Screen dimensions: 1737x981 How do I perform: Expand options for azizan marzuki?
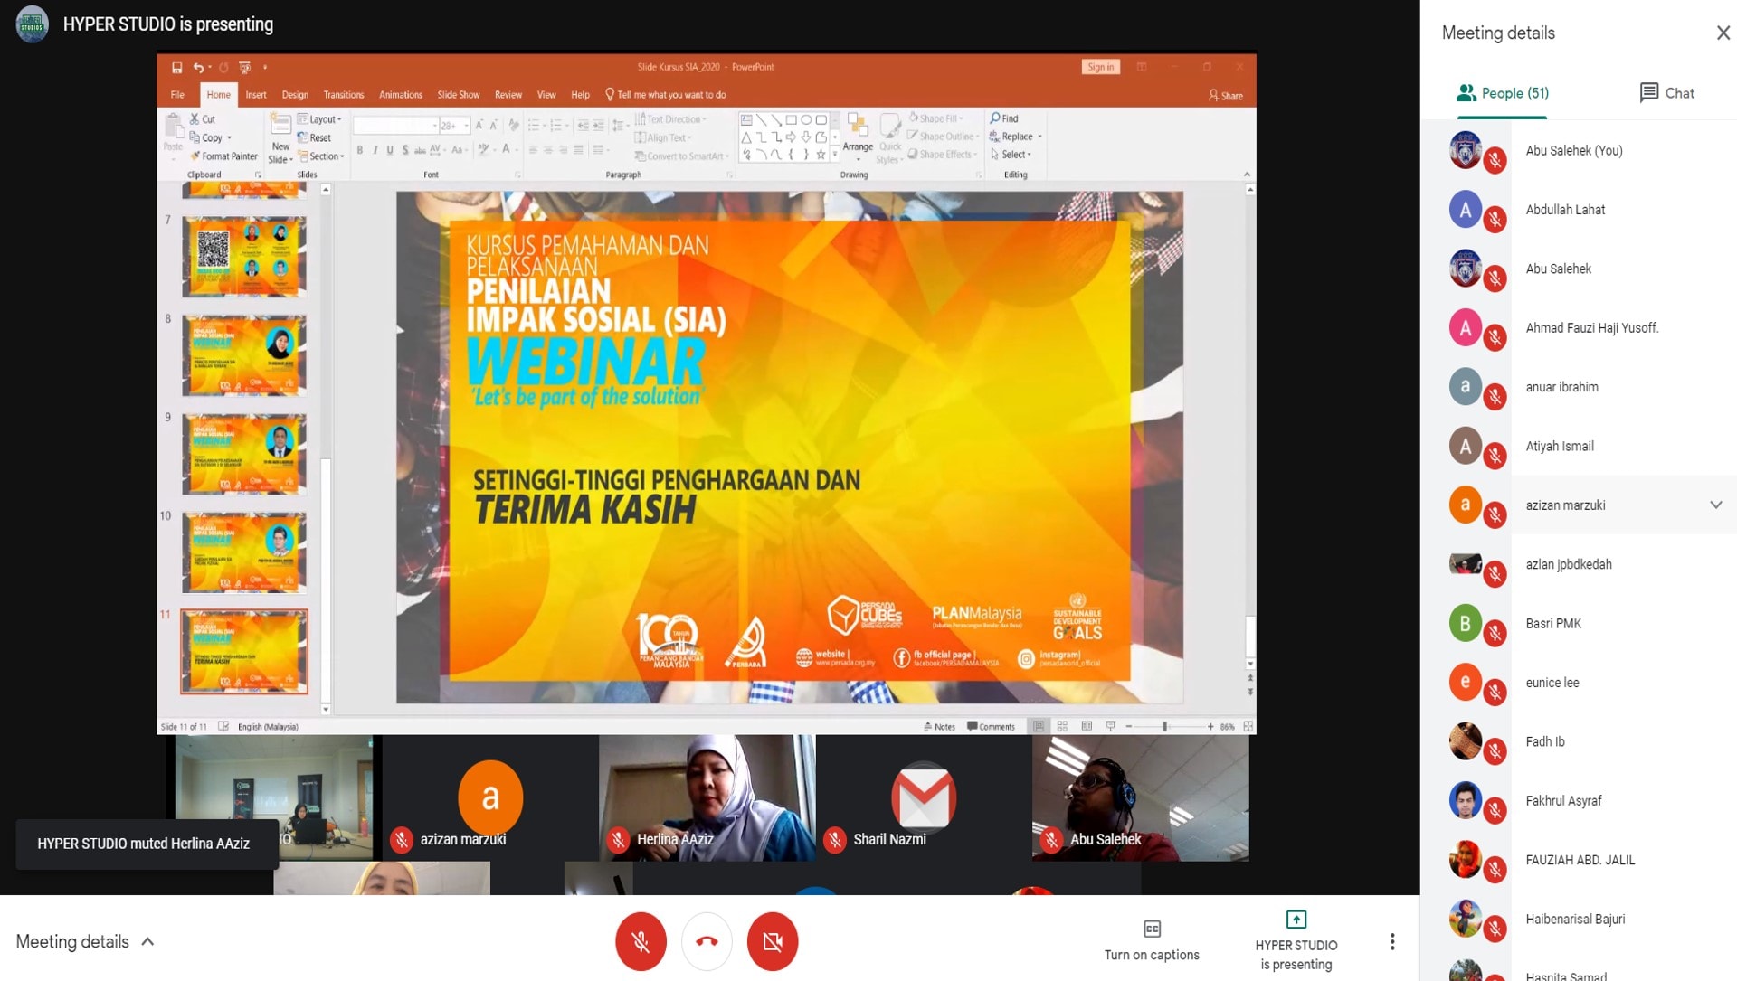point(1715,505)
